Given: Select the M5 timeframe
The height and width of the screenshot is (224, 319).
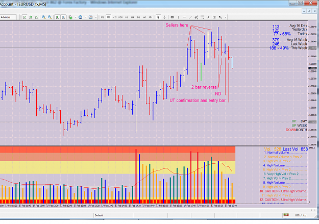Looking at the screenshot, I should coord(108,17).
